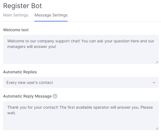The width and height of the screenshot is (161, 136).
Task: Click the chevron arrow in Automatic Replies field
Action: pos(154,82)
